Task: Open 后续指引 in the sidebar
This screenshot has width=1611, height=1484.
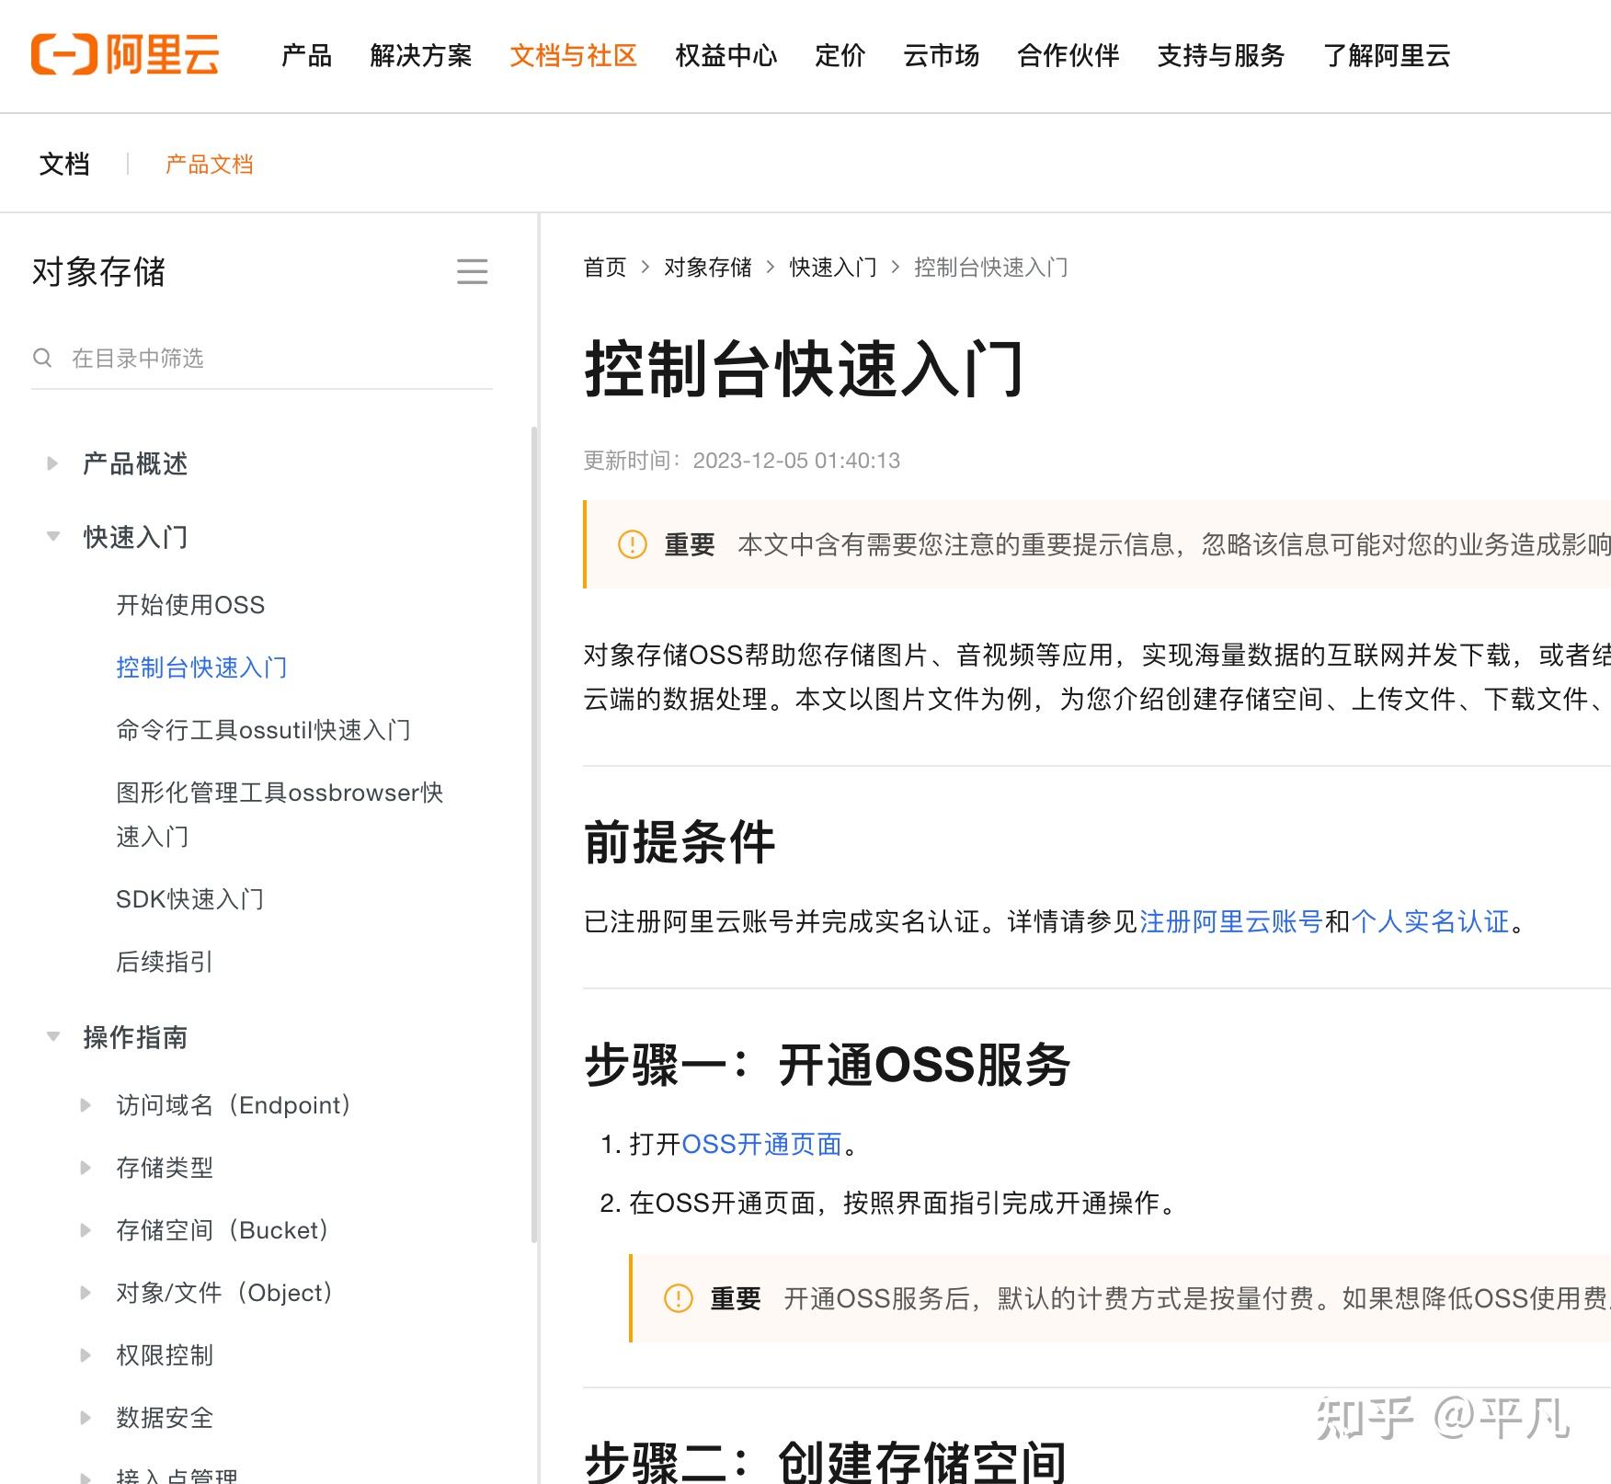Action: [x=165, y=961]
